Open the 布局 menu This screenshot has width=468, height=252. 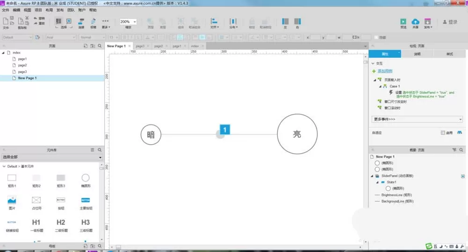pyautogui.click(x=49, y=10)
